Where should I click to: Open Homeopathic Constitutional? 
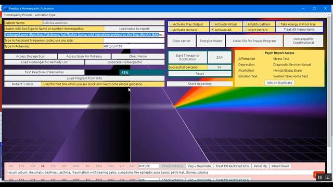click(303, 41)
